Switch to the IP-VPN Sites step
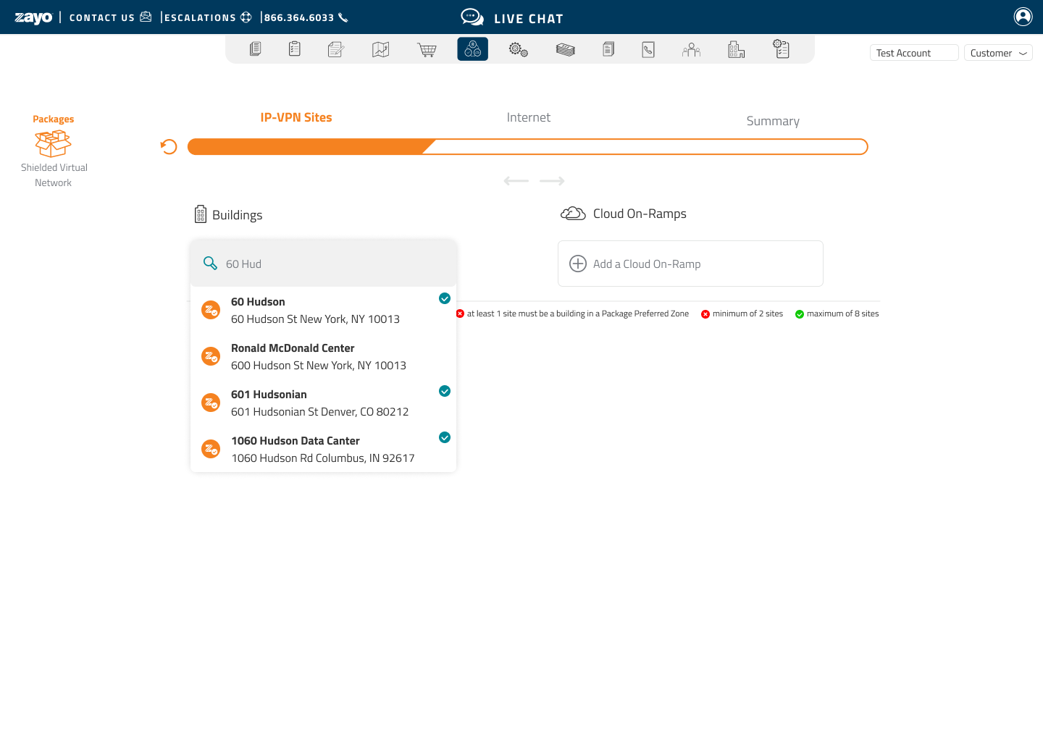The height and width of the screenshot is (732, 1043). click(296, 117)
